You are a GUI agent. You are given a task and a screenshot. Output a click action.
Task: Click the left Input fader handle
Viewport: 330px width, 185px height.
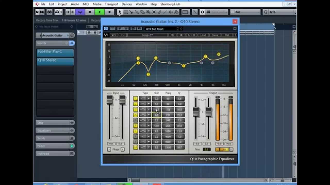point(110,100)
